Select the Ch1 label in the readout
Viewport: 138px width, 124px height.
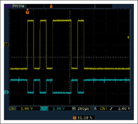12,108
